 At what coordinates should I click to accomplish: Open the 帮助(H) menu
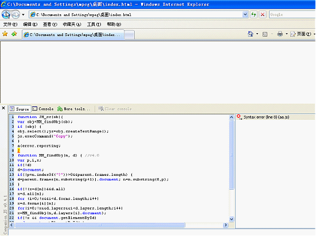tap(114, 25)
